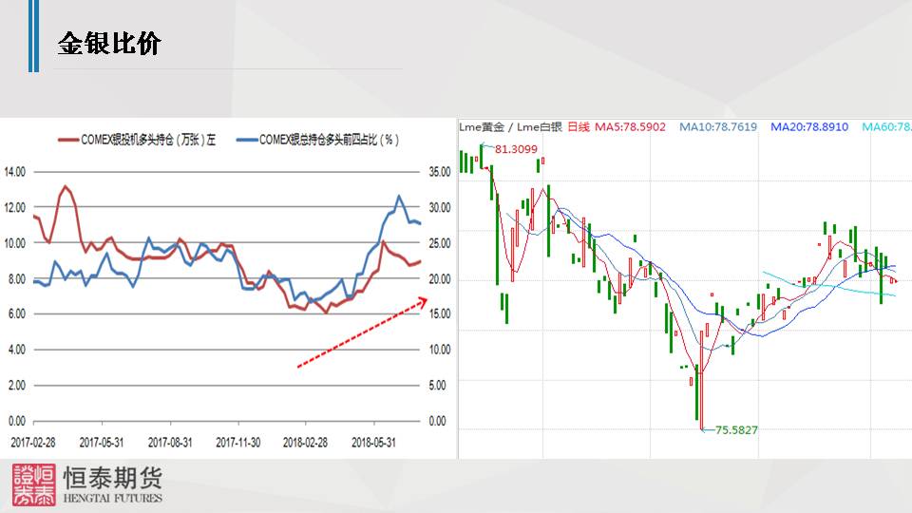Click the MA5:78.5902 indicator
This screenshot has width=912, height=513.
(x=630, y=126)
